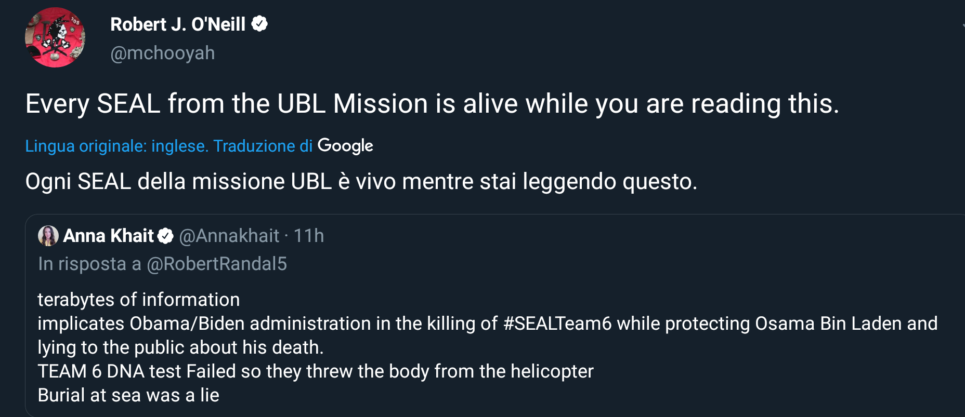
Task: Click the "Lingua originale: inglese." link
Action: 116,146
